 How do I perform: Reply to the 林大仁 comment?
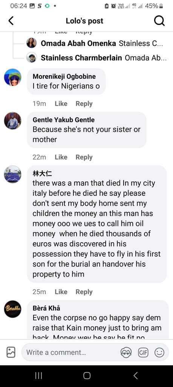[x=84, y=292]
